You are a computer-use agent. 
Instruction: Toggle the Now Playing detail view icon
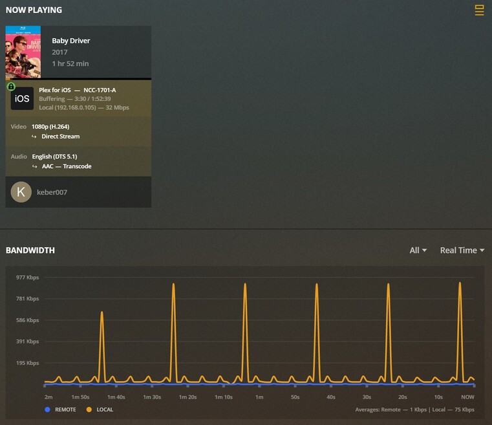pyautogui.click(x=479, y=10)
